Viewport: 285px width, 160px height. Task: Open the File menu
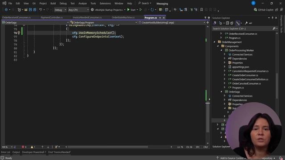pos(10,3)
